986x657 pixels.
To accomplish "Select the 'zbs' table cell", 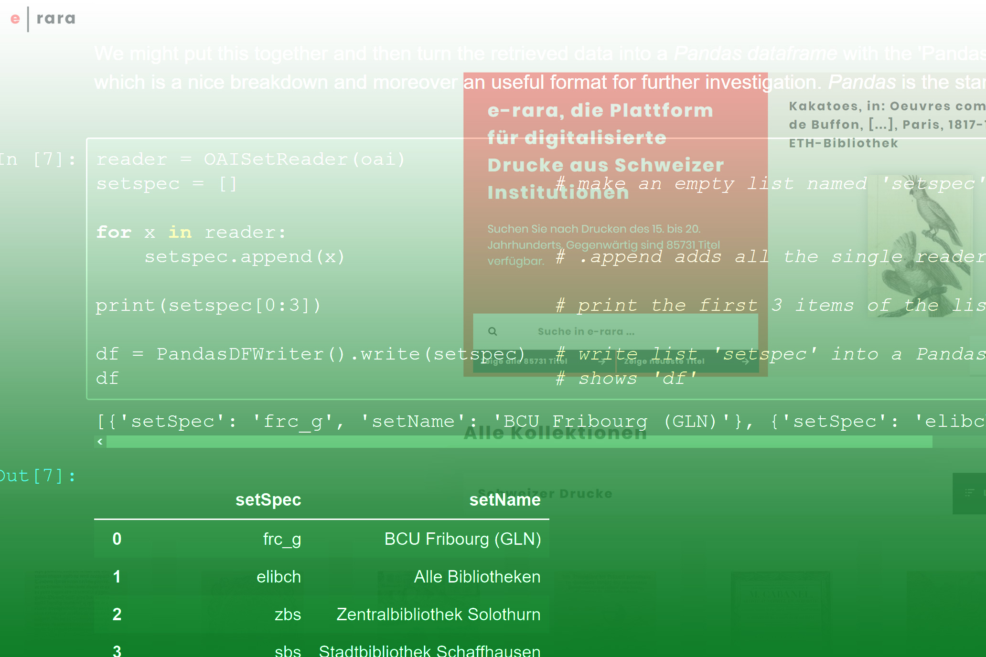I will (288, 615).
